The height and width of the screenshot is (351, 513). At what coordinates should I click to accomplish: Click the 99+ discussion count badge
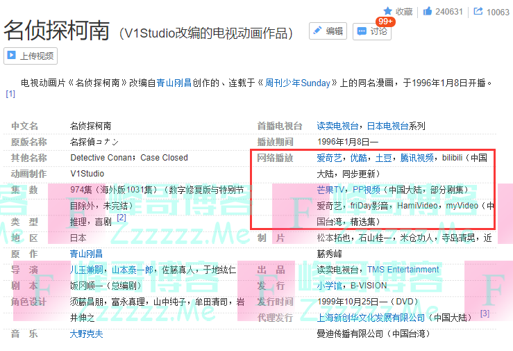tap(385, 22)
